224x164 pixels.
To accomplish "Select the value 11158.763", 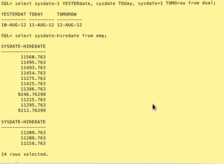I will 33,143.
